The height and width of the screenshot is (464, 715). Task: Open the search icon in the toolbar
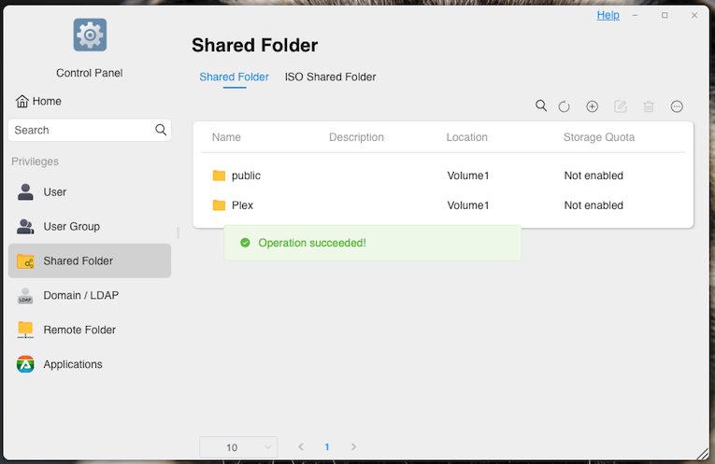541,106
